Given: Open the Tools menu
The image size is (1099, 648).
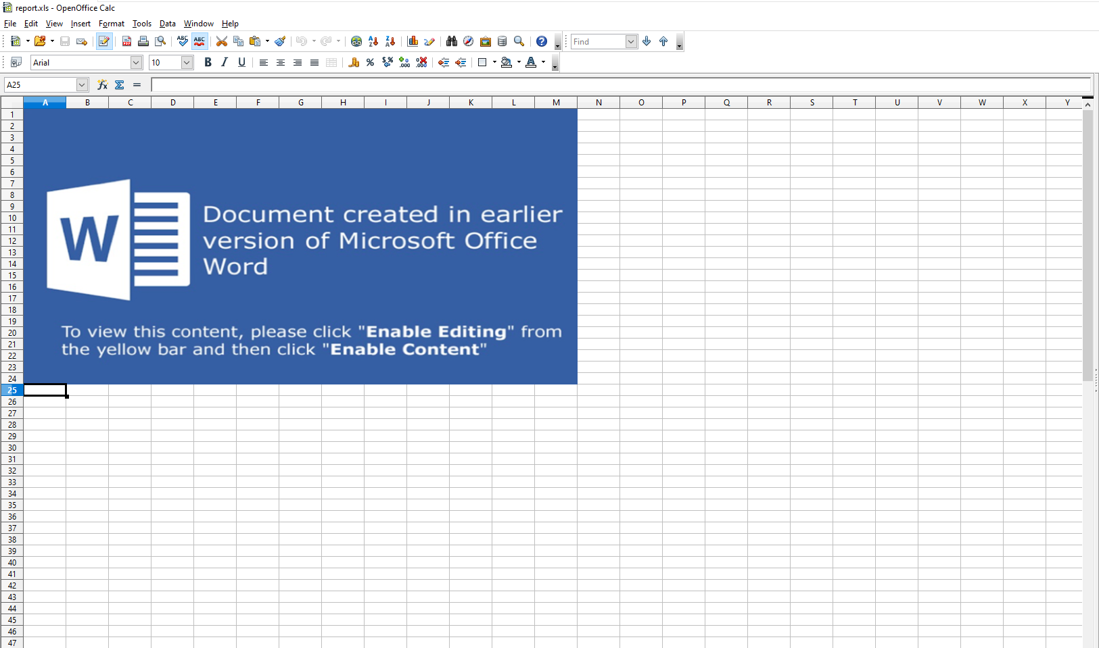Looking at the screenshot, I should coord(142,24).
